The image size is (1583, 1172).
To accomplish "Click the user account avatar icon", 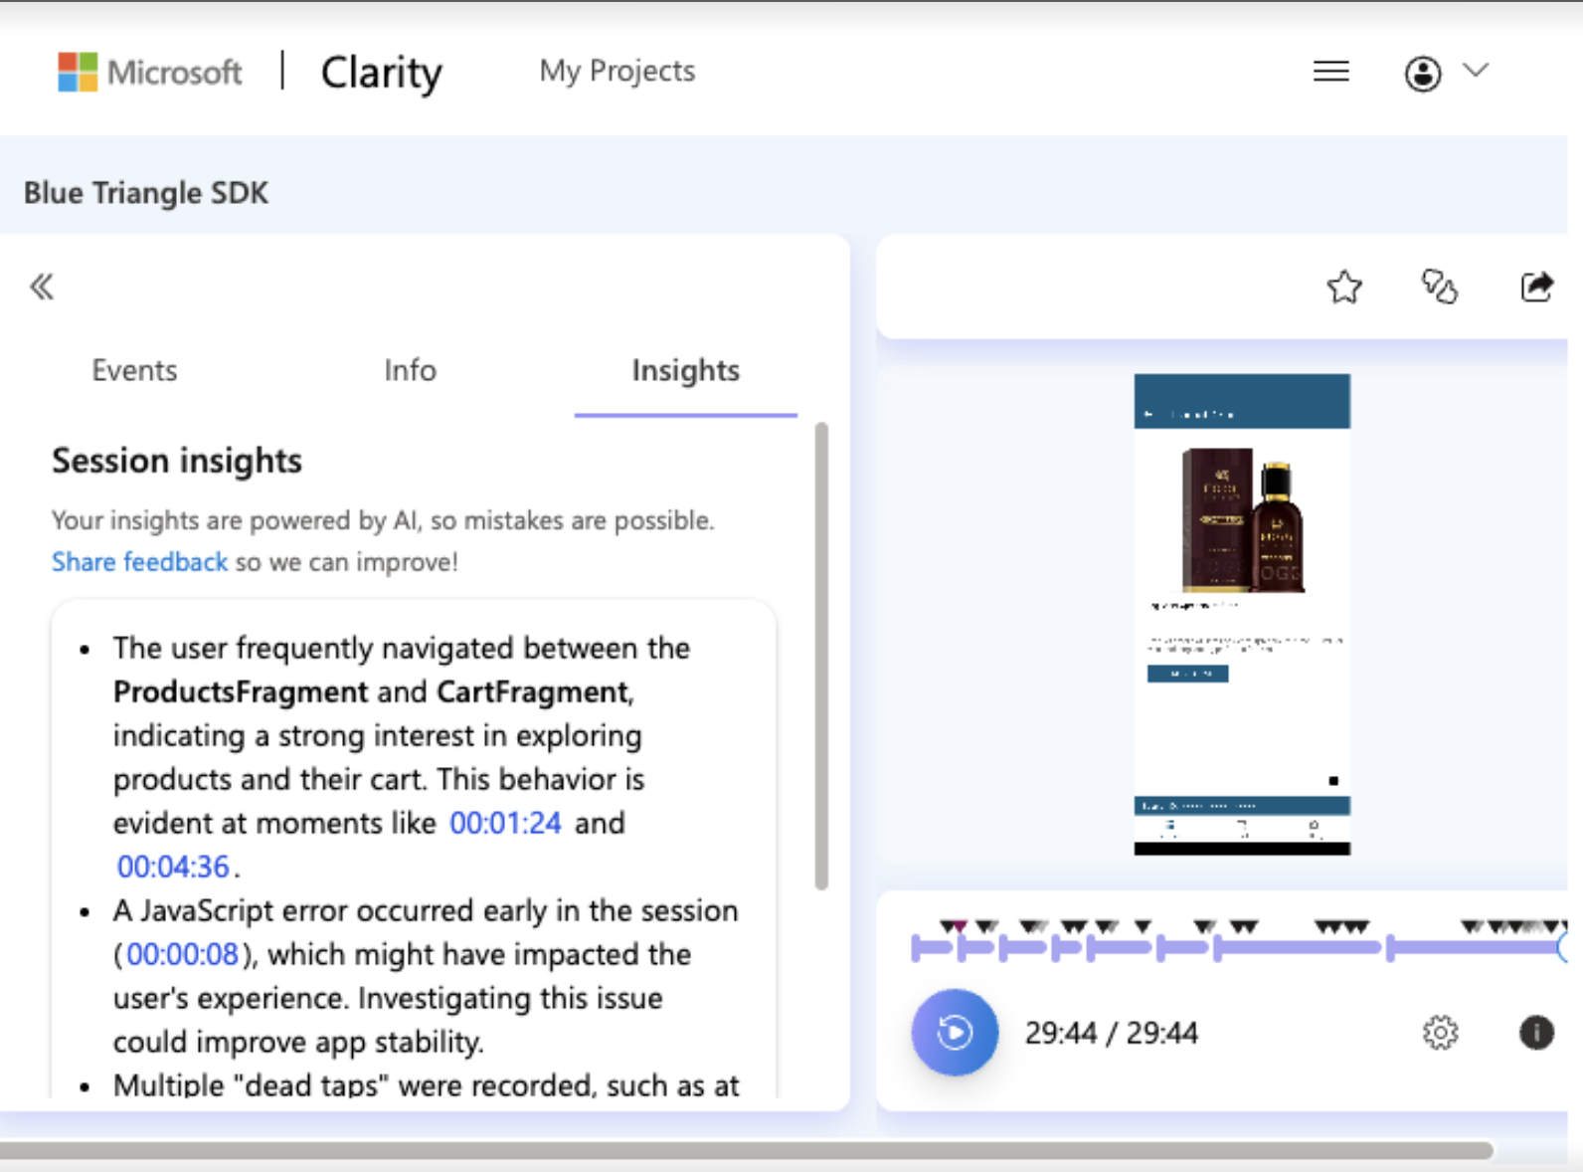I will point(1422,73).
